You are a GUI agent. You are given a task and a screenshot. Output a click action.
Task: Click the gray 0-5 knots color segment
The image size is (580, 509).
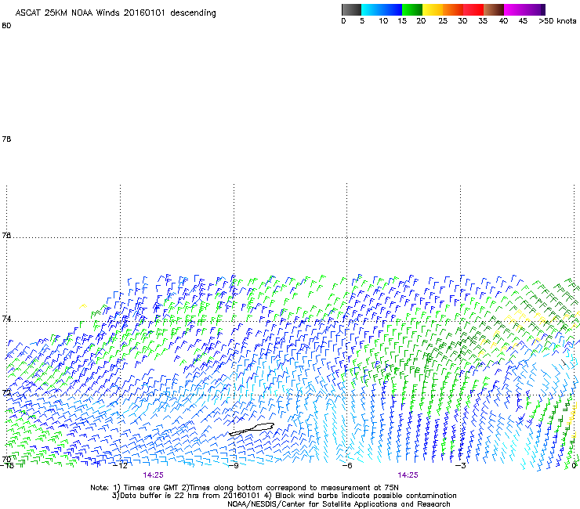point(351,9)
